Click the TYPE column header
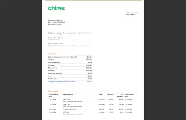Viewport: 186px width, 120px height. point(100,95)
